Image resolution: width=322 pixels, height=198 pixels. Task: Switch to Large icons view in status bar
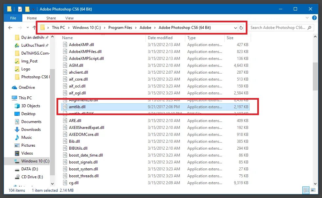[313, 190]
